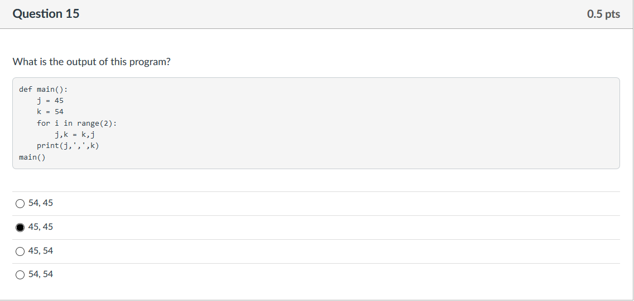The image size is (634, 301).
Task: Click the print(j,',',k) statement
Action: click(68, 146)
